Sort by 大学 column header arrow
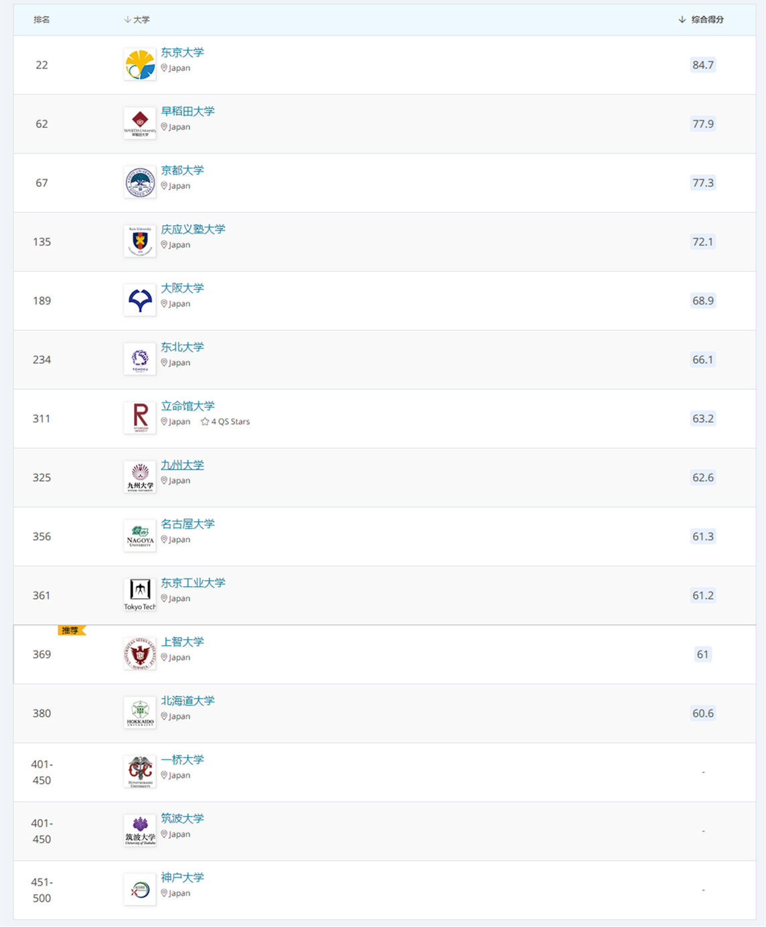 (x=127, y=19)
